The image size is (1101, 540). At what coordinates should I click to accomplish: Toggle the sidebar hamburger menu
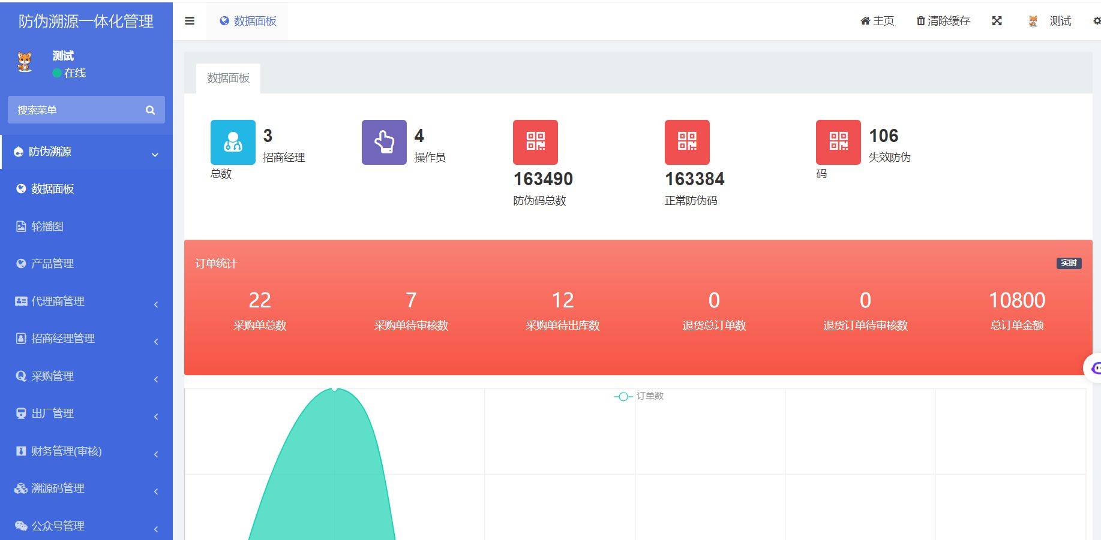point(190,21)
